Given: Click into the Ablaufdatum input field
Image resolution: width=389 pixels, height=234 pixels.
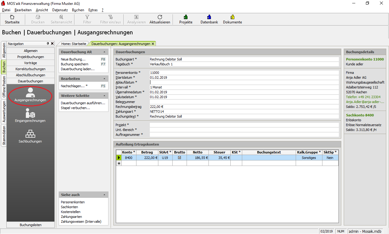Looking at the screenshot, I should coord(244,82).
